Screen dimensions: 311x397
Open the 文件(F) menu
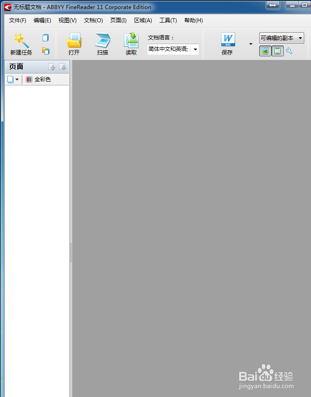tap(18, 20)
